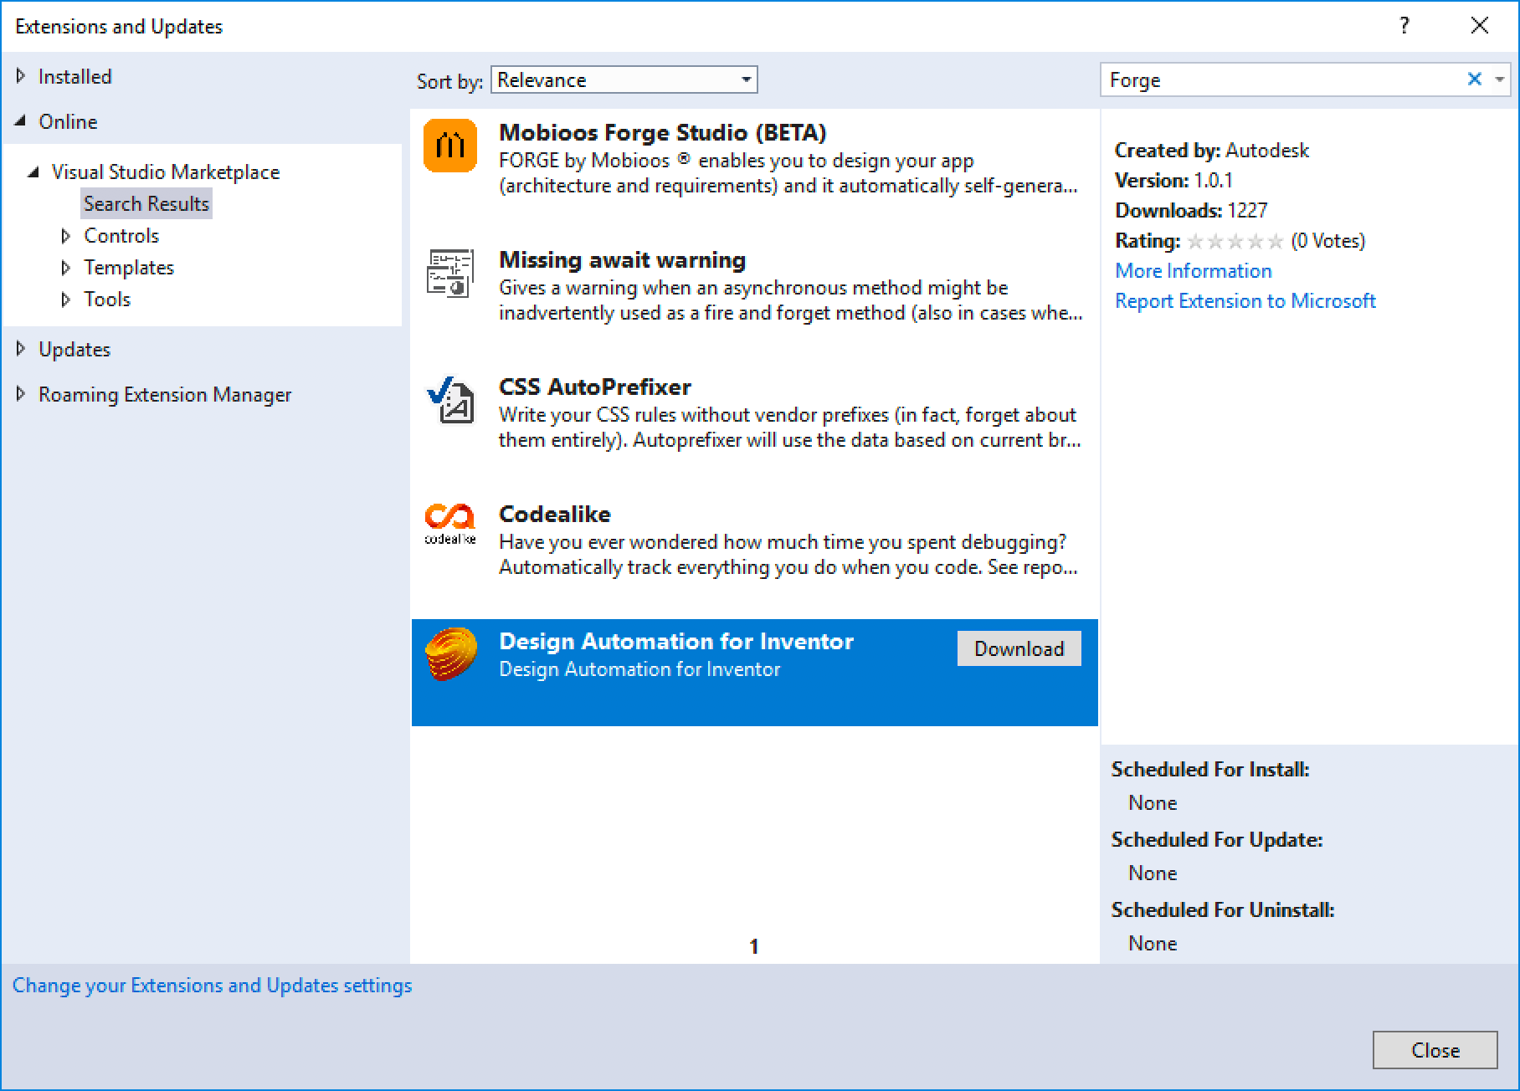Click Report Extension to Microsoft link
Screen dimensions: 1520x1091
[x=1245, y=300]
